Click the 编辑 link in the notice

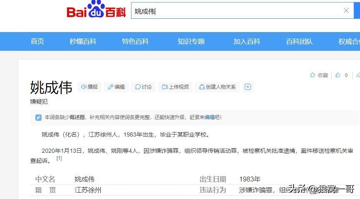coord(210,117)
